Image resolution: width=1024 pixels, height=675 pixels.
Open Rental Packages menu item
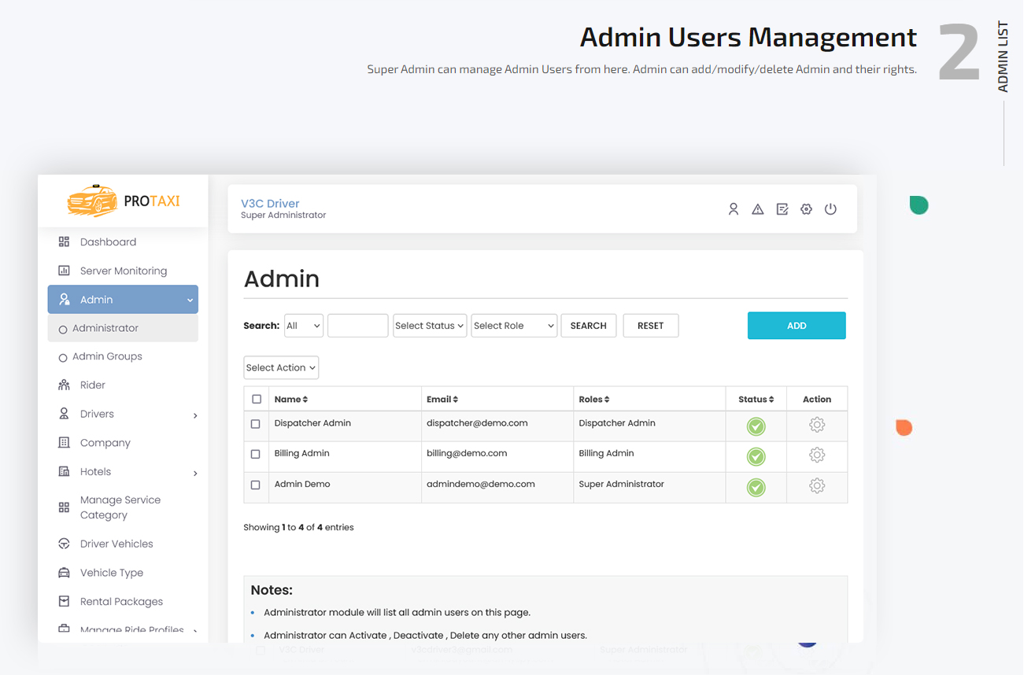[x=123, y=601]
